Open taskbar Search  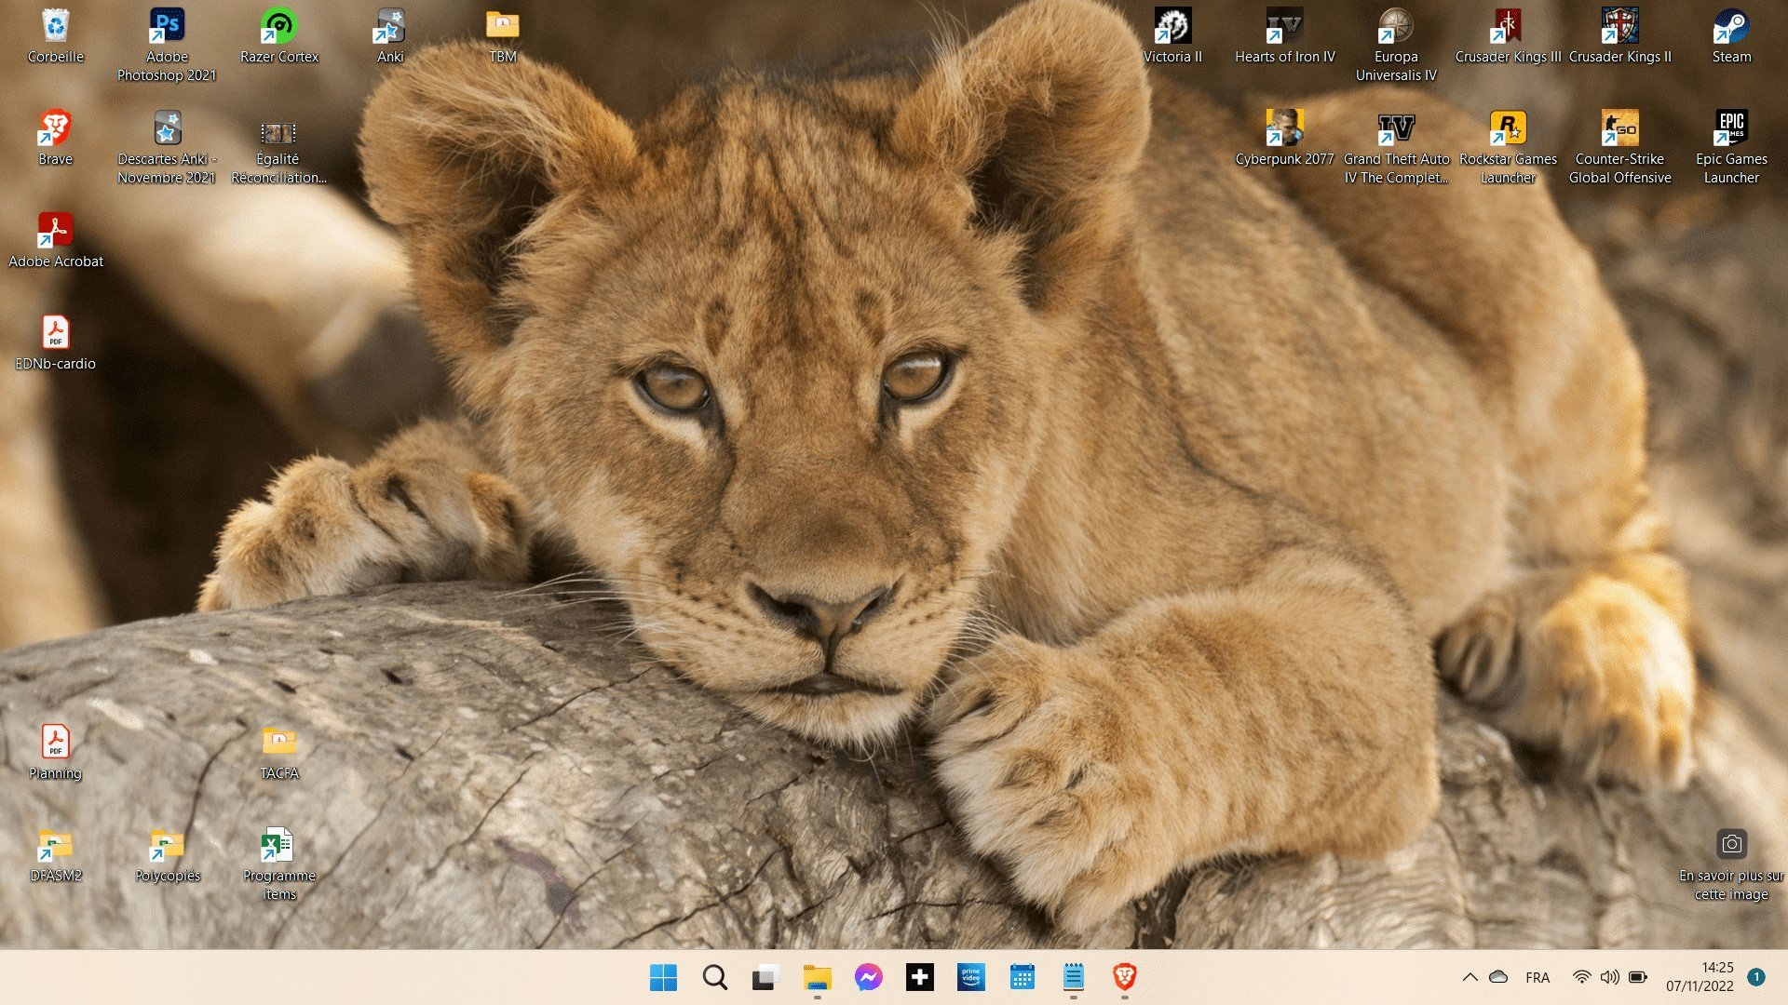pyautogui.click(x=714, y=977)
